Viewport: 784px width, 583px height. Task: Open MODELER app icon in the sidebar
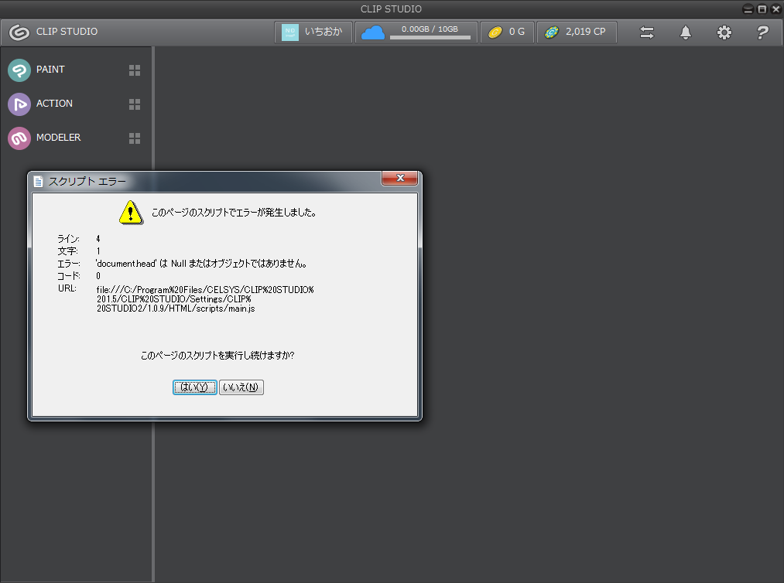19,138
